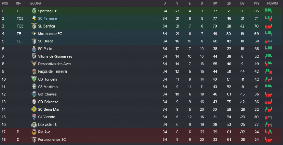This screenshot has height=145, width=283.
Task: Sort standings by POS column header
Action: 5,3
